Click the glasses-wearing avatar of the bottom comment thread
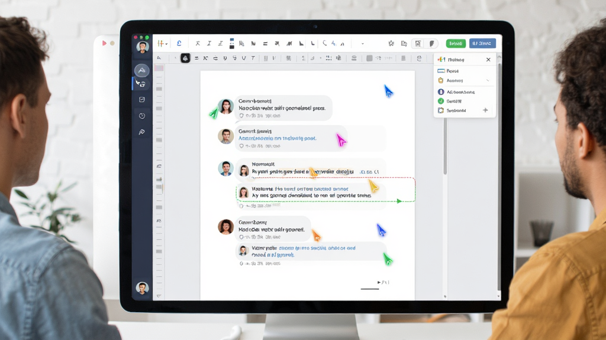The image size is (606, 340). (x=225, y=227)
